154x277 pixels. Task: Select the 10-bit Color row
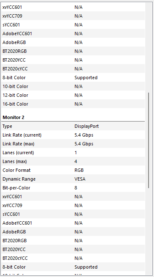(73, 86)
